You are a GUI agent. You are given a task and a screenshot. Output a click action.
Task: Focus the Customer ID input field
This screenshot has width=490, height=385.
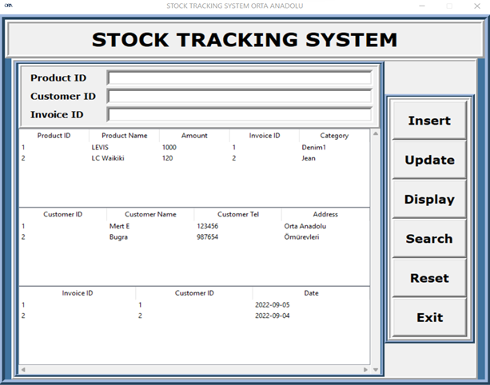239,96
